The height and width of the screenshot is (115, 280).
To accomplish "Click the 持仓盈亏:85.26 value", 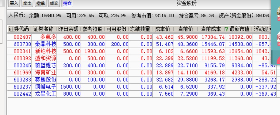I will (196, 16).
